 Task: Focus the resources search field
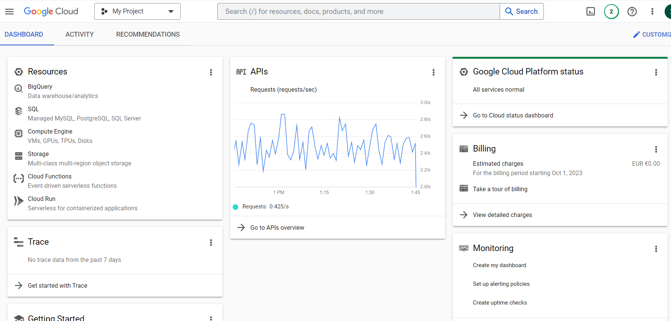coord(358,12)
